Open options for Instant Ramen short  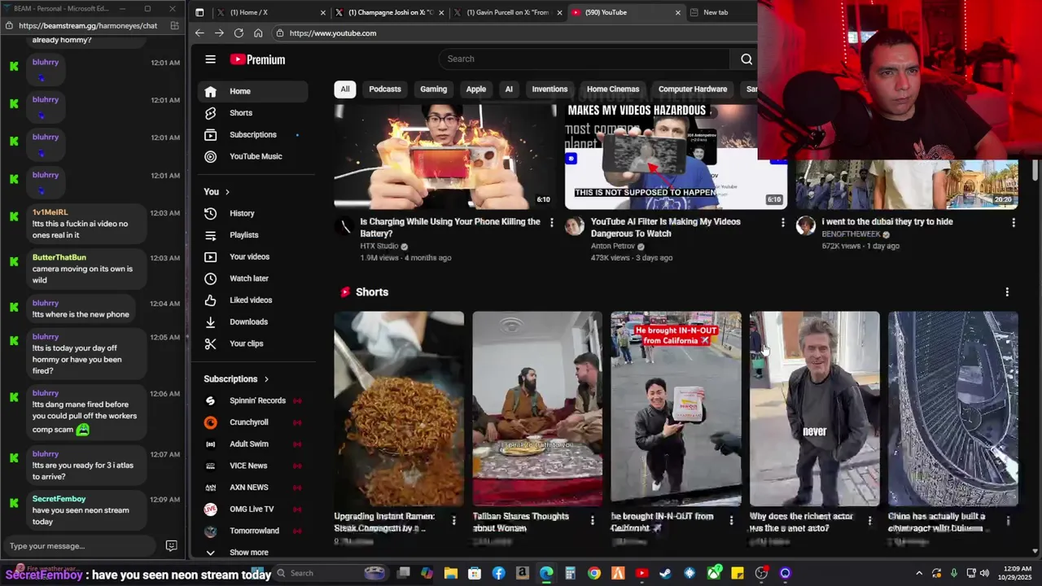(x=453, y=520)
